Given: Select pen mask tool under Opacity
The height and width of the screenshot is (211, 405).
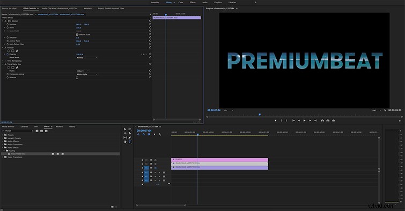Looking at the screenshot, I should (x=17, y=51).
